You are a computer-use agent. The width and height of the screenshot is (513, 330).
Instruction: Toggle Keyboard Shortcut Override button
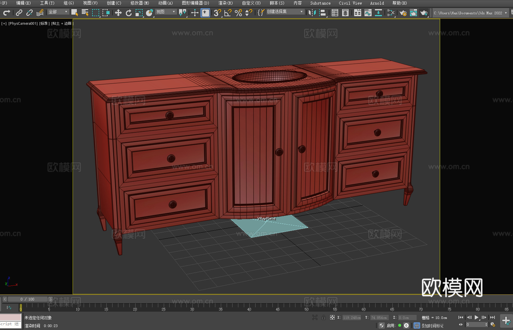pos(205,13)
